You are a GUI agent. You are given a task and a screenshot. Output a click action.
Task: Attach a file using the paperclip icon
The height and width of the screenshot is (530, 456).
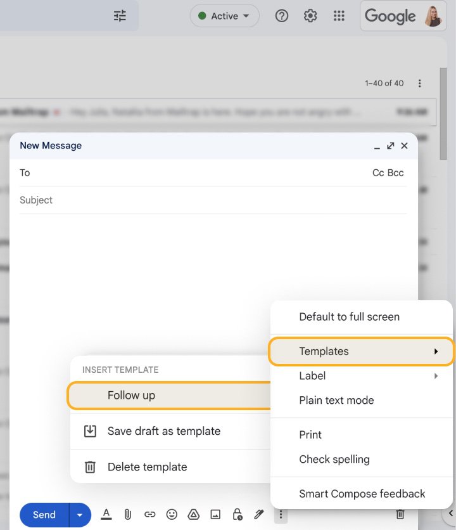click(128, 515)
